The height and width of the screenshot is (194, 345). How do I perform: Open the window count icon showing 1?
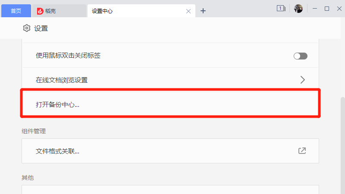pos(281,8)
